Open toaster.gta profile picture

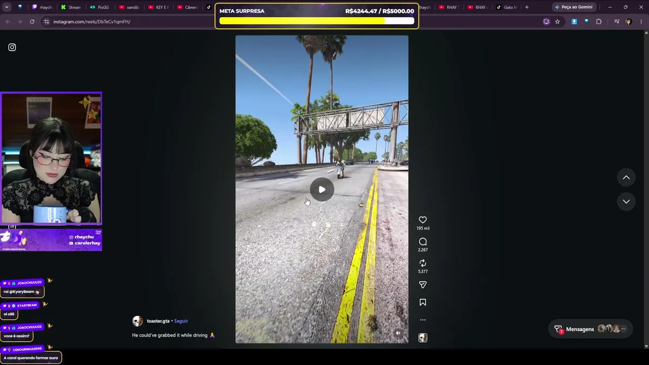coord(137,321)
